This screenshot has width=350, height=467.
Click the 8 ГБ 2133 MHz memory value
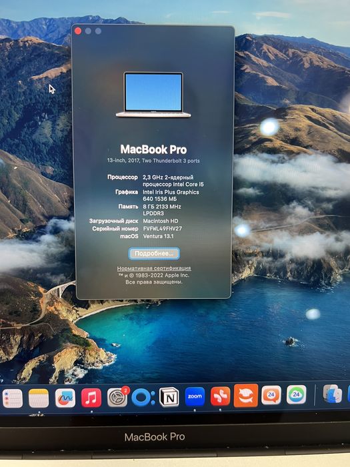tap(162, 210)
